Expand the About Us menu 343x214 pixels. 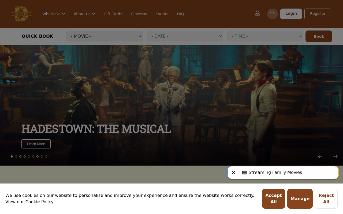point(84,14)
